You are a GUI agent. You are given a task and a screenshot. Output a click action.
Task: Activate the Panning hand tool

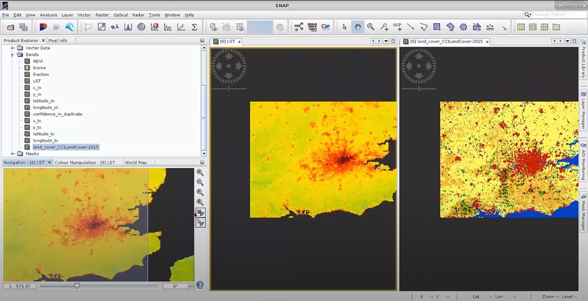point(358,27)
